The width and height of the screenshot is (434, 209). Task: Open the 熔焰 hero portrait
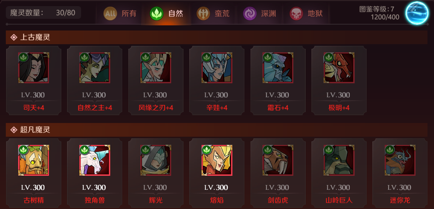click(x=217, y=160)
